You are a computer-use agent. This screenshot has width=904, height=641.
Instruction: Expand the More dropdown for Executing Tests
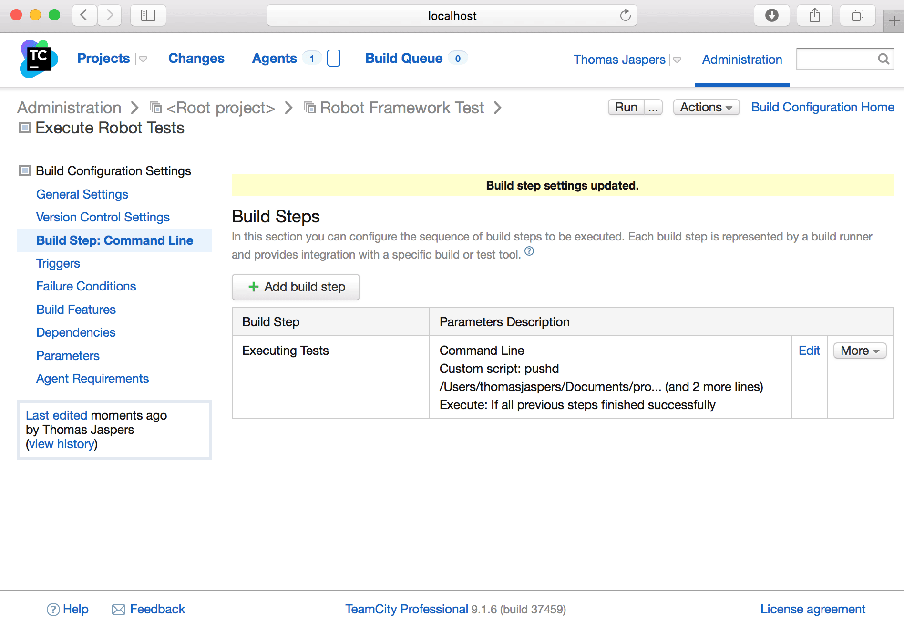tap(860, 351)
